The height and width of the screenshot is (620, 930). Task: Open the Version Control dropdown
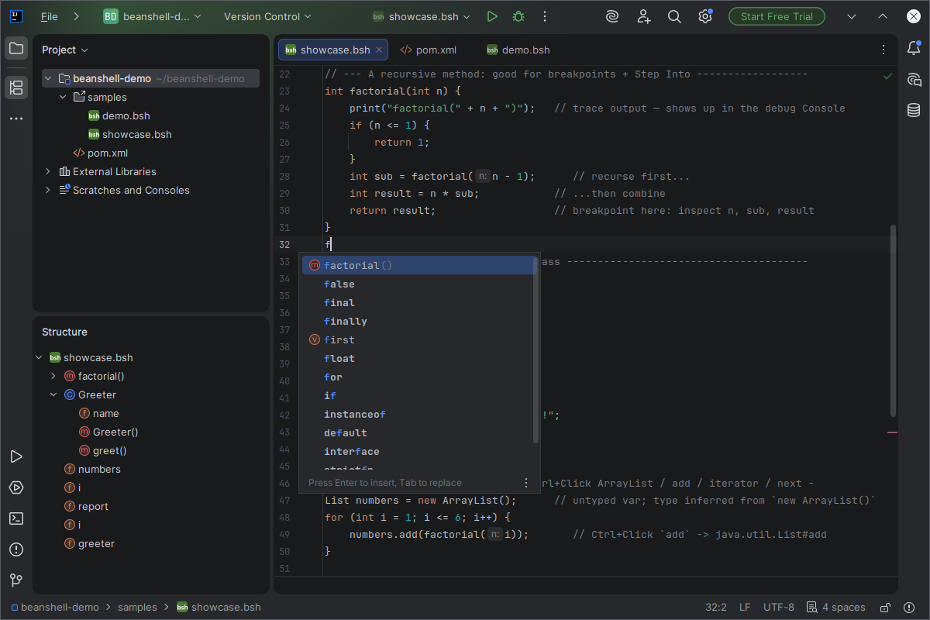pos(267,16)
